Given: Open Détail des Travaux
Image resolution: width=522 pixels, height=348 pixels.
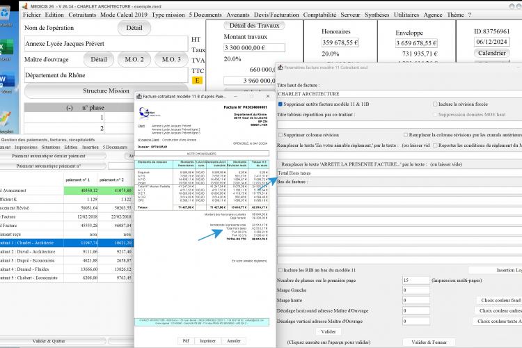Looking at the screenshot, I should (x=254, y=25).
